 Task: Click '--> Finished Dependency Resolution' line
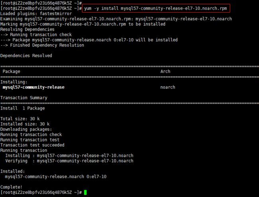pos(42,45)
